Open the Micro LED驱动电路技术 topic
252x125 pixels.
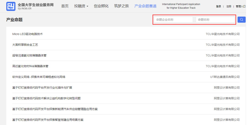[x=27, y=34]
